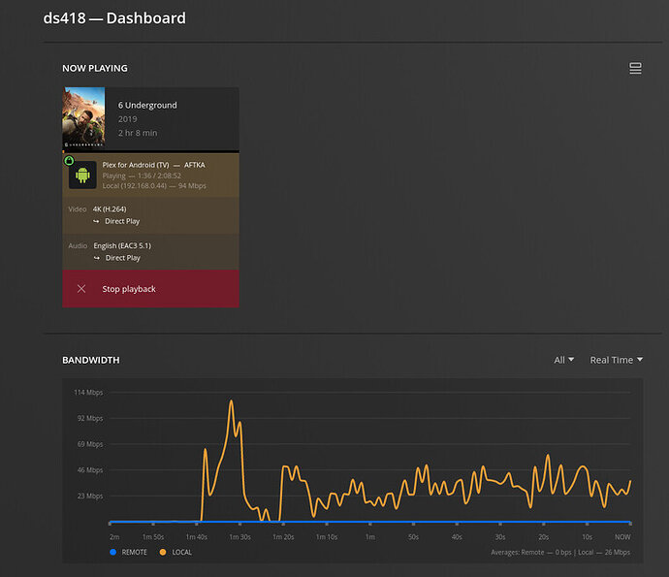Open the Real Time range dropdown

(616, 360)
